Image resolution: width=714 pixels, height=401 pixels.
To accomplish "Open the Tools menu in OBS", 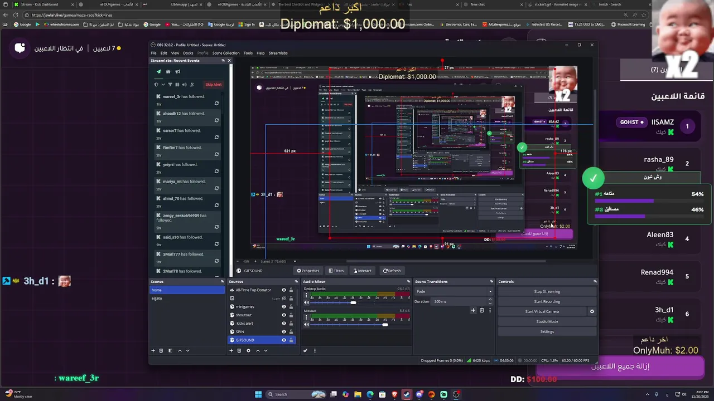I will [248, 53].
